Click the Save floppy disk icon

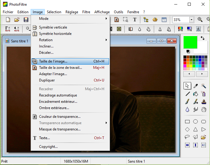(26, 20)
